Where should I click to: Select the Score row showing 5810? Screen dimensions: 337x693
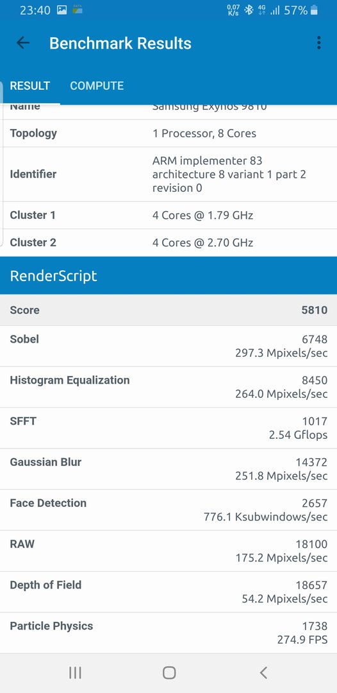[x=168, y=311]
